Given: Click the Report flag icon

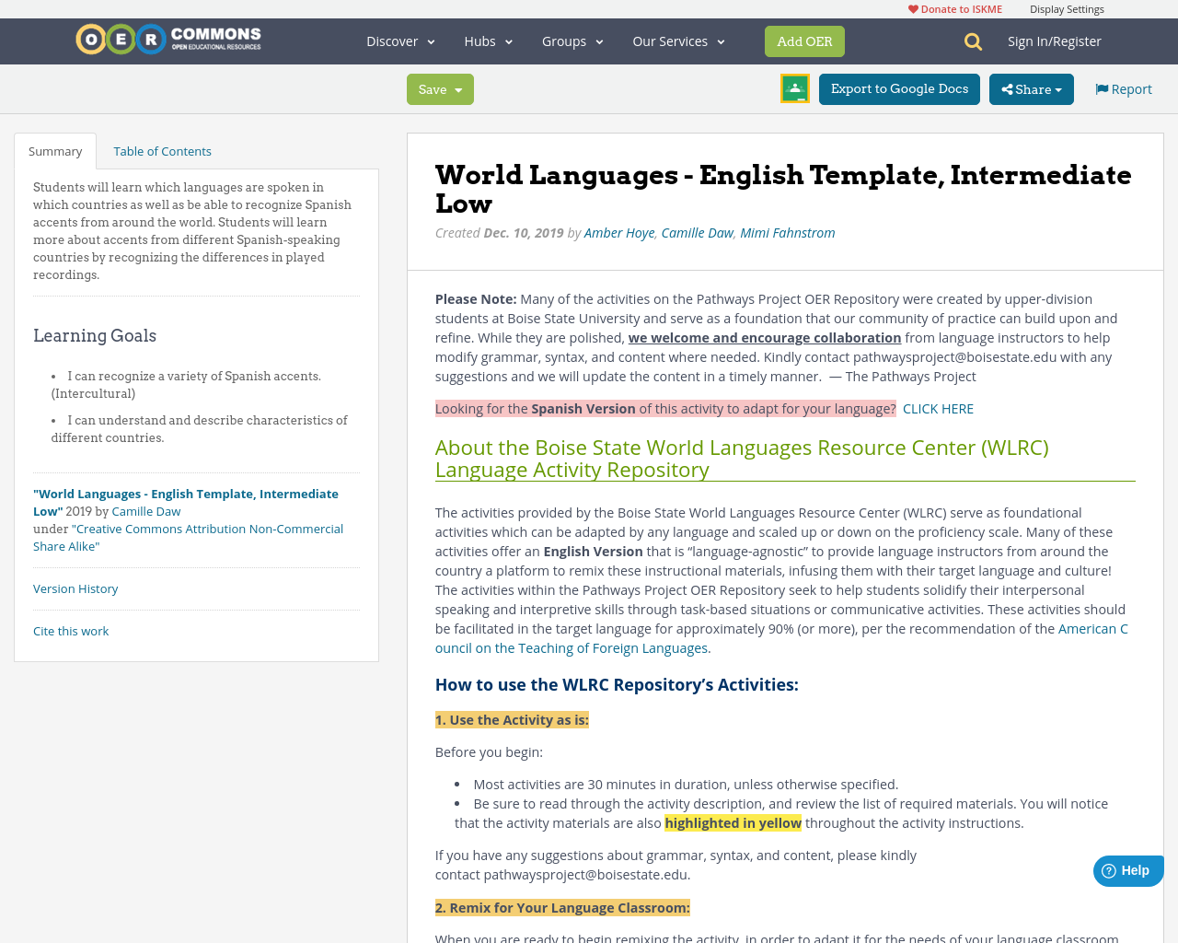Looking at the screenshot, I should [1102, 87].
